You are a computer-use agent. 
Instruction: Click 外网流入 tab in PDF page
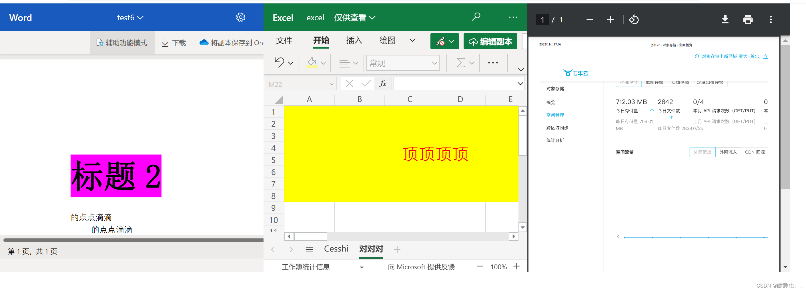(x=728, y=152)
